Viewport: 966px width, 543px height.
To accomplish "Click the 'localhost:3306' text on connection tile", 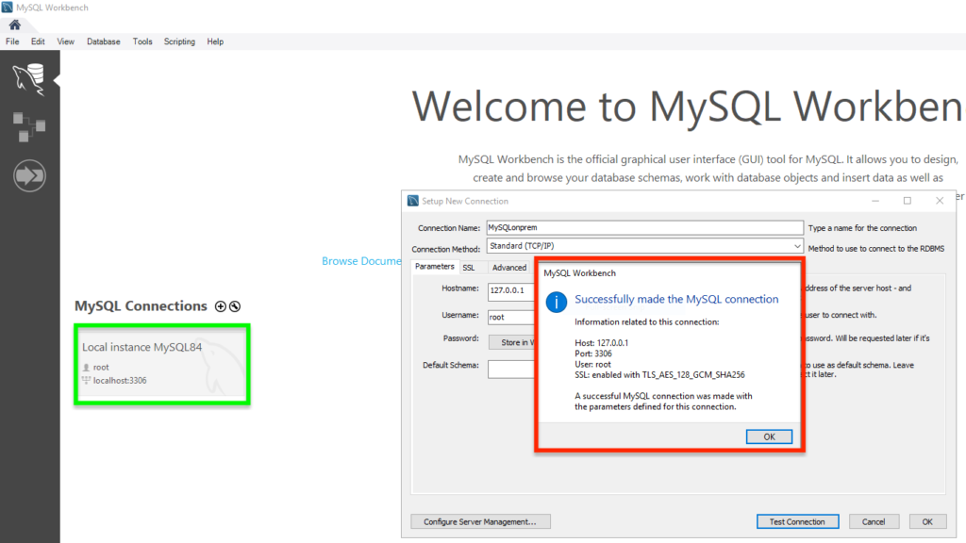I will click(120, 381).
